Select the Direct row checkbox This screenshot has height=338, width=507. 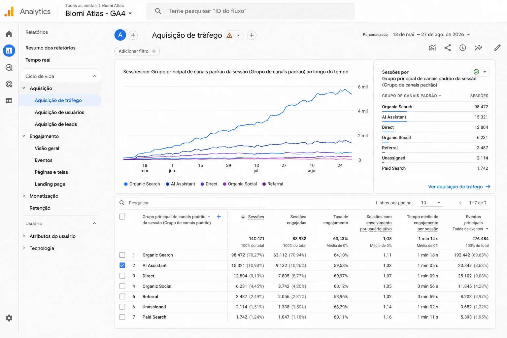click(122, 276)
